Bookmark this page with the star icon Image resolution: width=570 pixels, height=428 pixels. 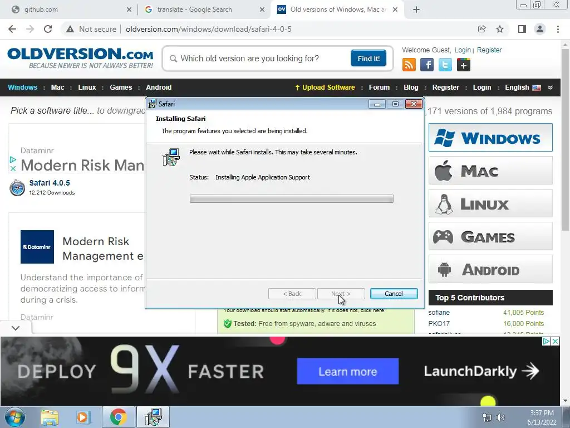(500, 29)
